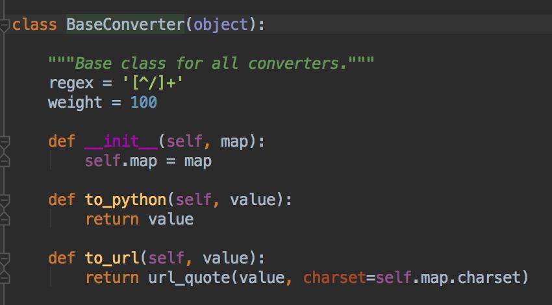Click the url_quote function call
Image resolution: width=552 pixels, height=305 pixels.
(x=189, y=278)
